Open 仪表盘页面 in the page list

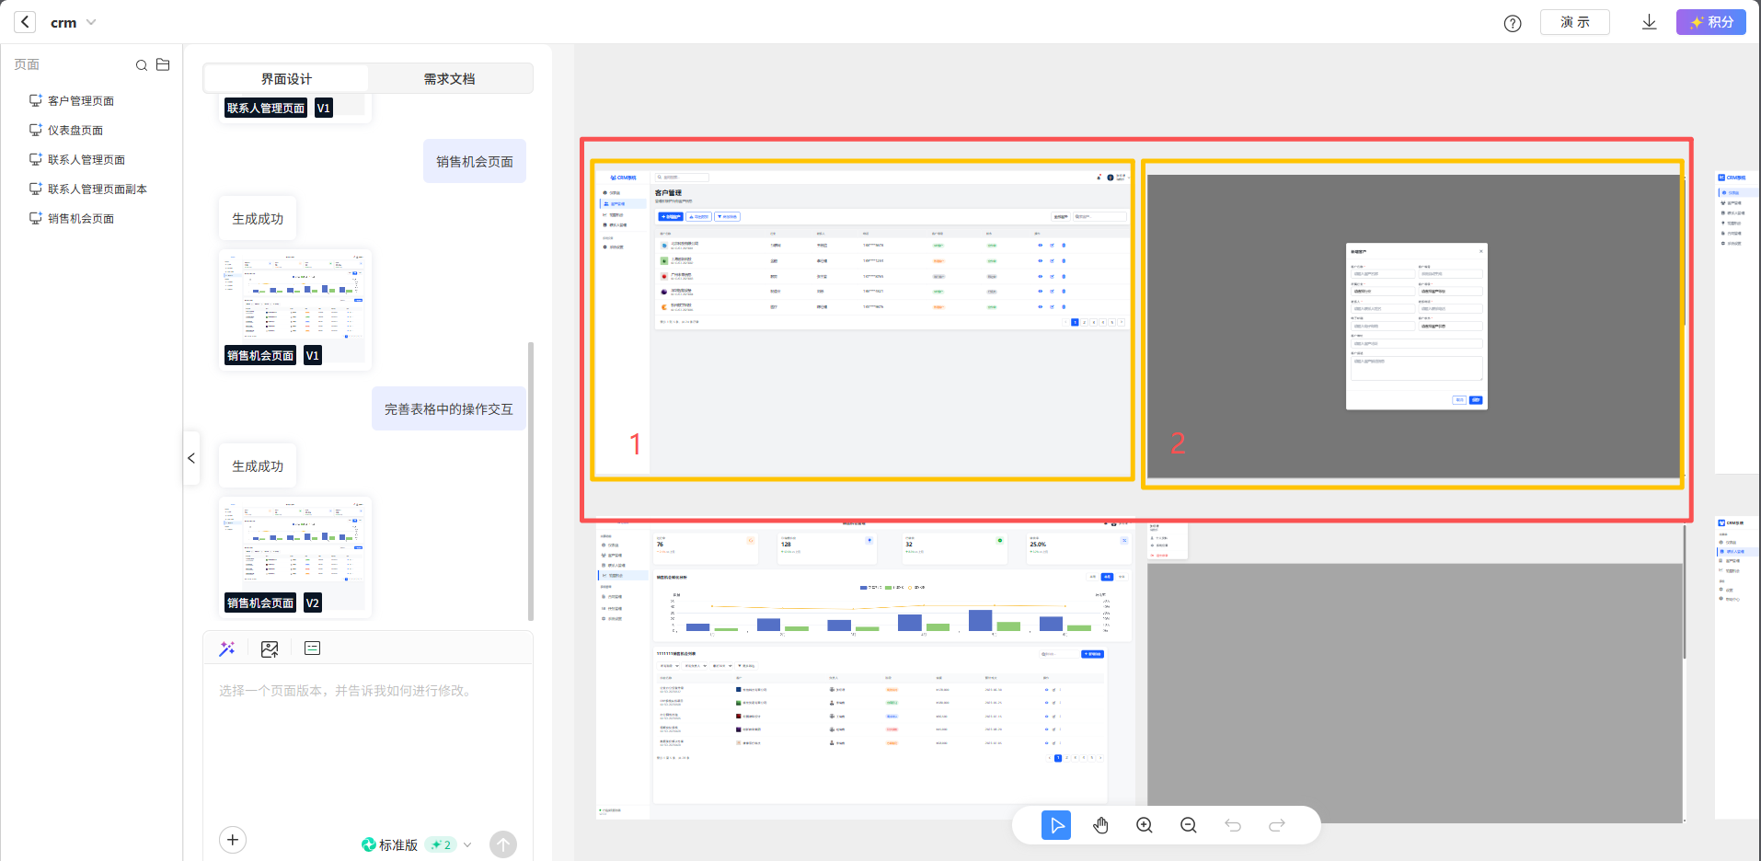[75, 131]
